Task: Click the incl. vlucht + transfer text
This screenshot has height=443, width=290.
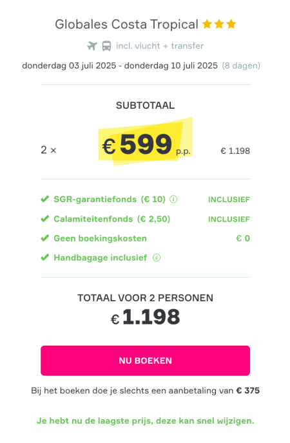Action: click(160, 46)
